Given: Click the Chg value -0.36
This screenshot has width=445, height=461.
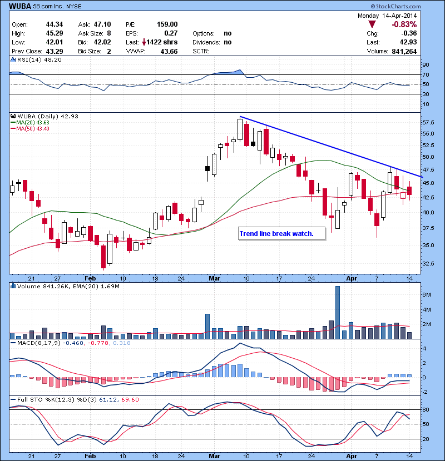Looking at the screenshot, I should click(x=408, y=33).
